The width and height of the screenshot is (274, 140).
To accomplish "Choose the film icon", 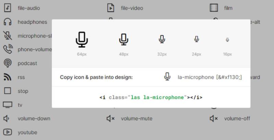I will click(214, 8).
